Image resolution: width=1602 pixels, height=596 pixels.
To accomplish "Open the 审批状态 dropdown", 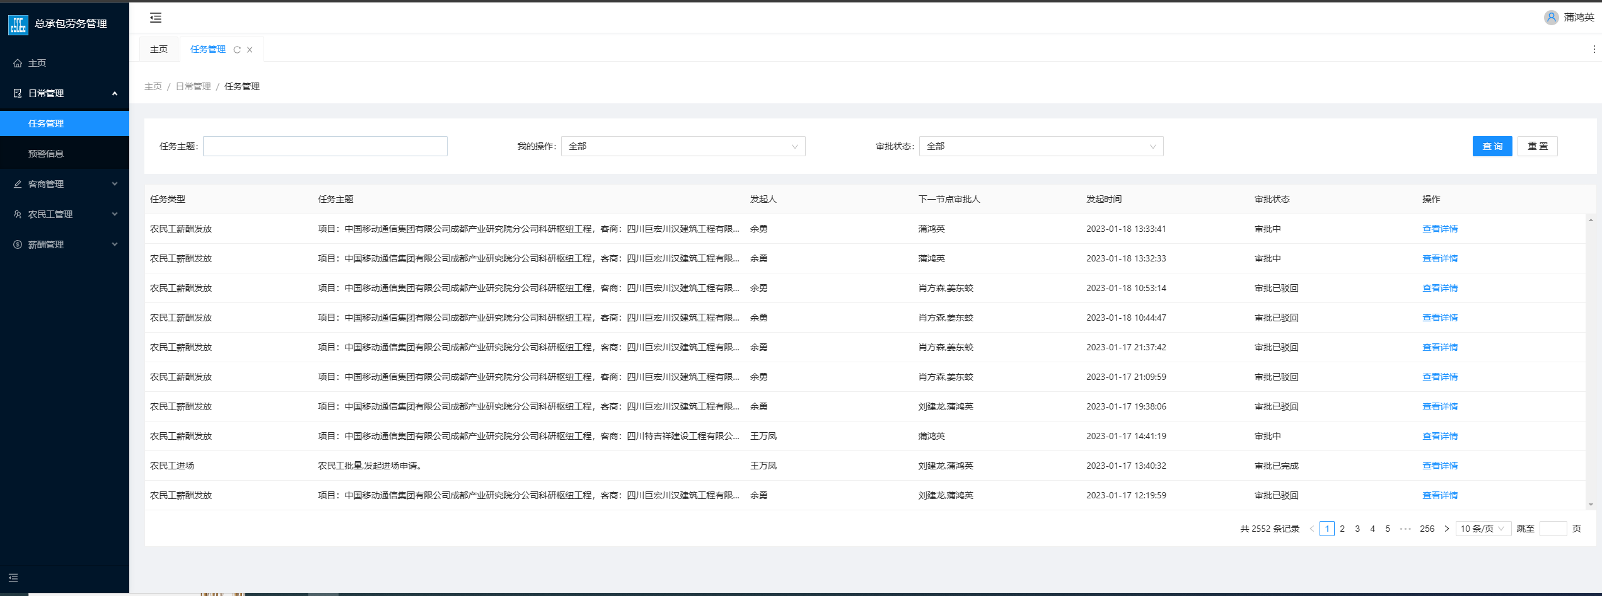I will tap(1041, 146).
